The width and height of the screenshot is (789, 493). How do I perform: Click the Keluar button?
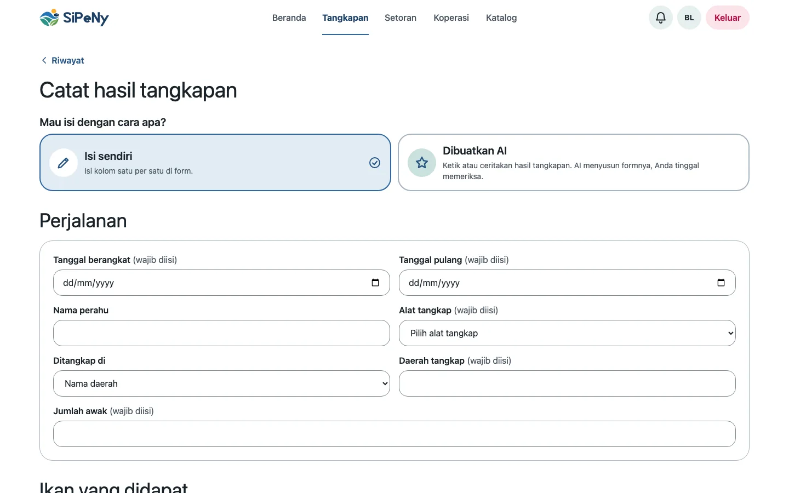(x=728, y=18)
